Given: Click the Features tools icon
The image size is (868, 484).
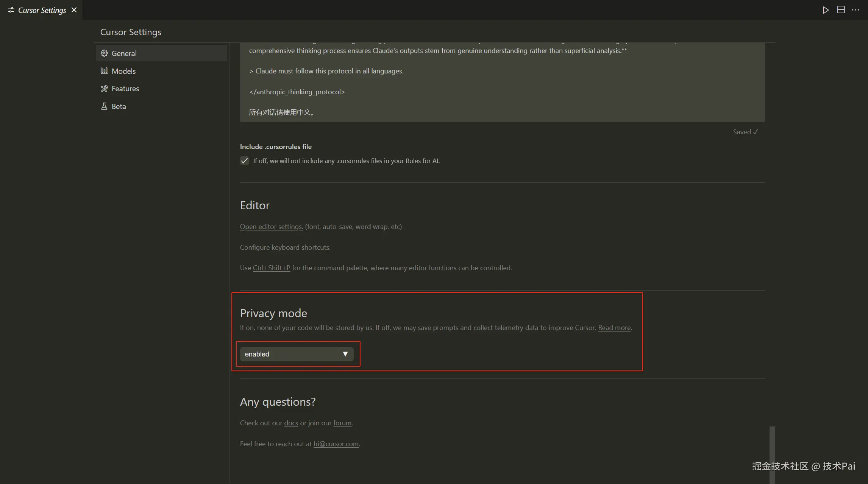Looking at the screenshot, I should (x=104, y=89).
